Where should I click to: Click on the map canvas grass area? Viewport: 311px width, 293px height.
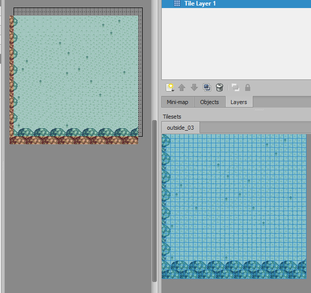[75, 71]
